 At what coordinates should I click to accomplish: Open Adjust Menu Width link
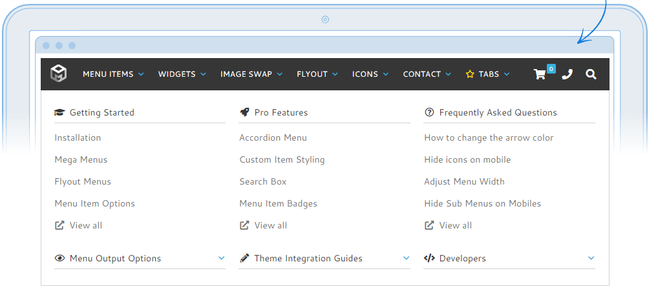click(465, 181)
